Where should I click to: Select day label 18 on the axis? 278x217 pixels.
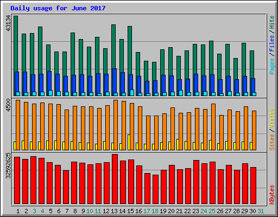[155, 211]
